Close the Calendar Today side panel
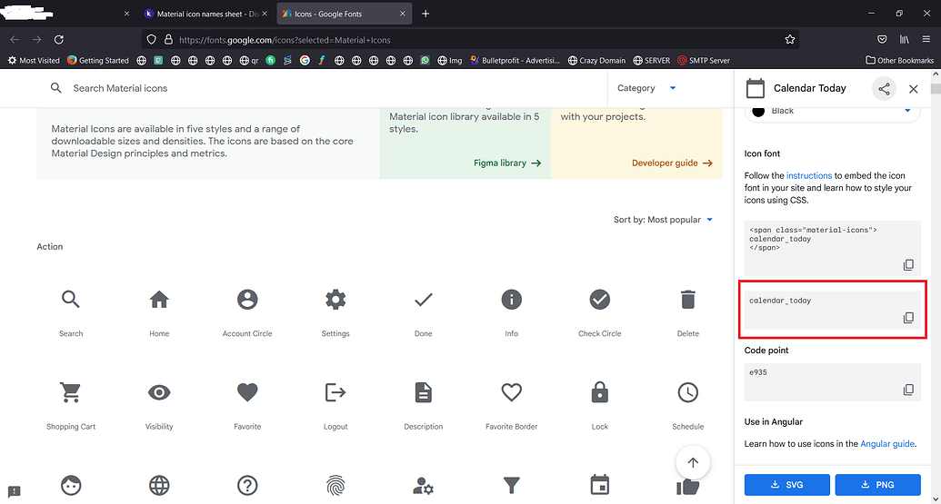Viewport: 941px width, 504px height. tap(914, 89)
